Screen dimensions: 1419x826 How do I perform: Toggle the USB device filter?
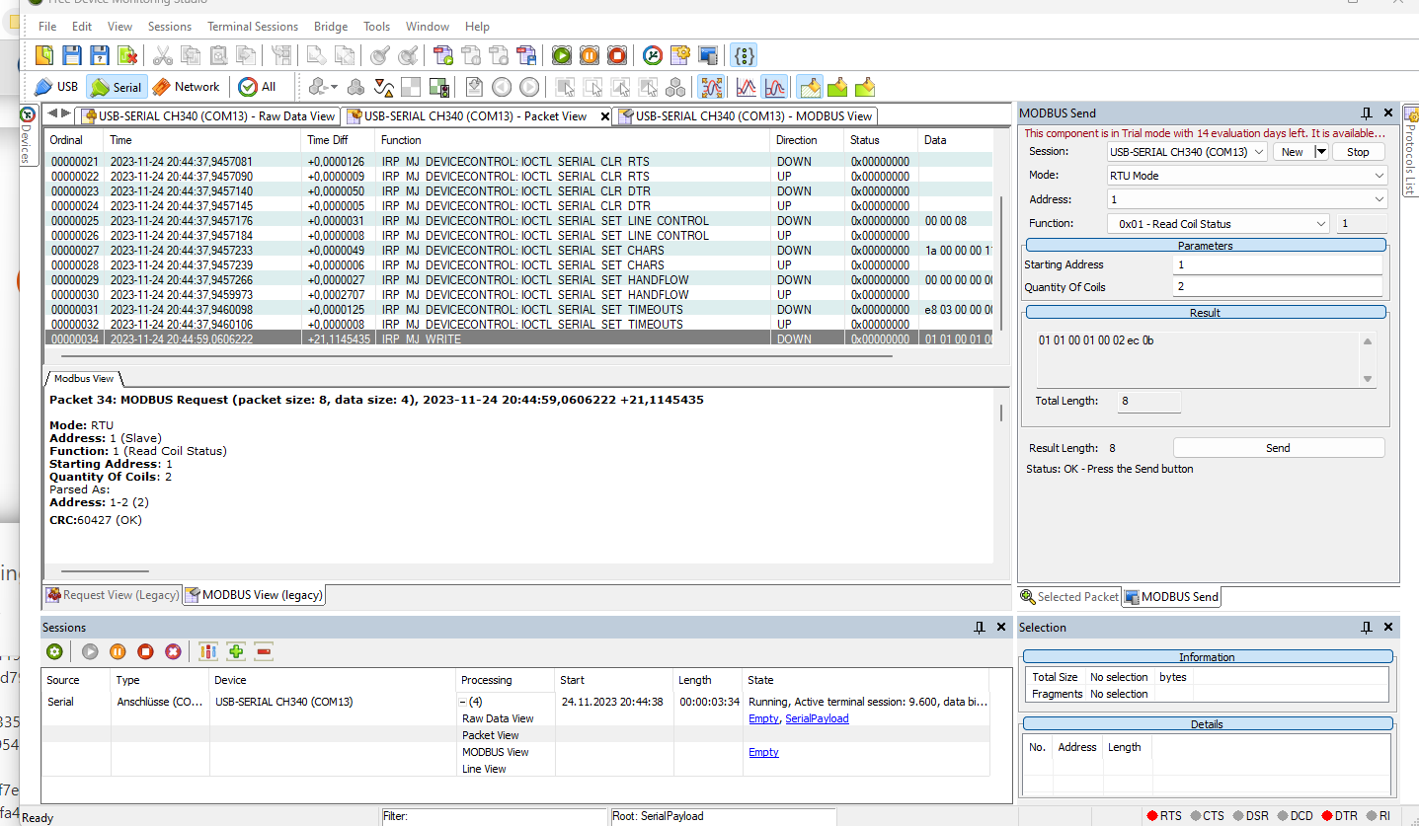[x=56, y=87]
